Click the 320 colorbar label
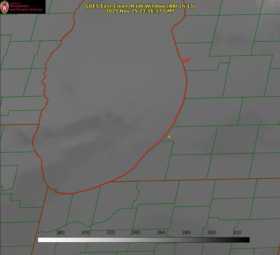This screenshot has width=280, height=255. (237, 232)
